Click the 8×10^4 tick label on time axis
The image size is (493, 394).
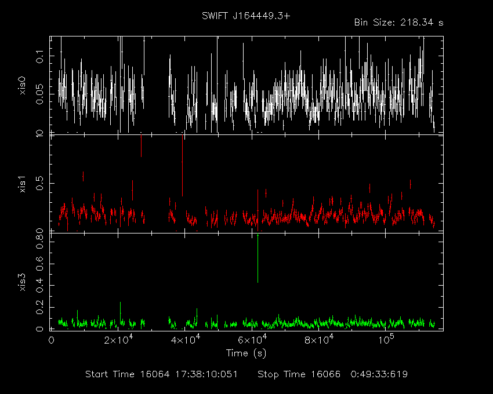(x=319, y=340)
